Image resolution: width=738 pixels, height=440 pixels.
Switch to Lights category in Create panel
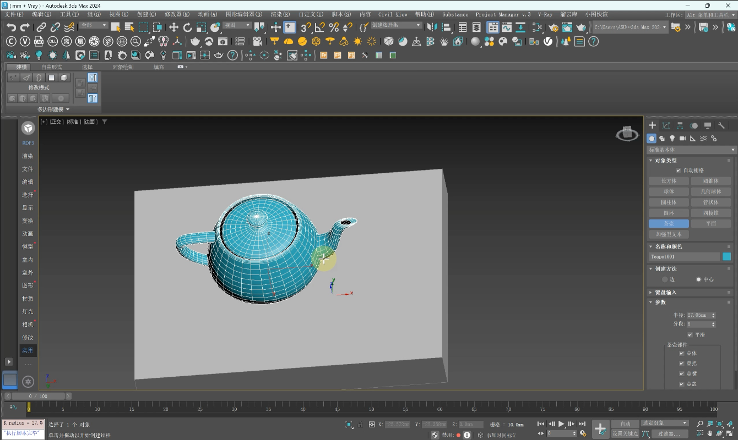click(672, 139)
